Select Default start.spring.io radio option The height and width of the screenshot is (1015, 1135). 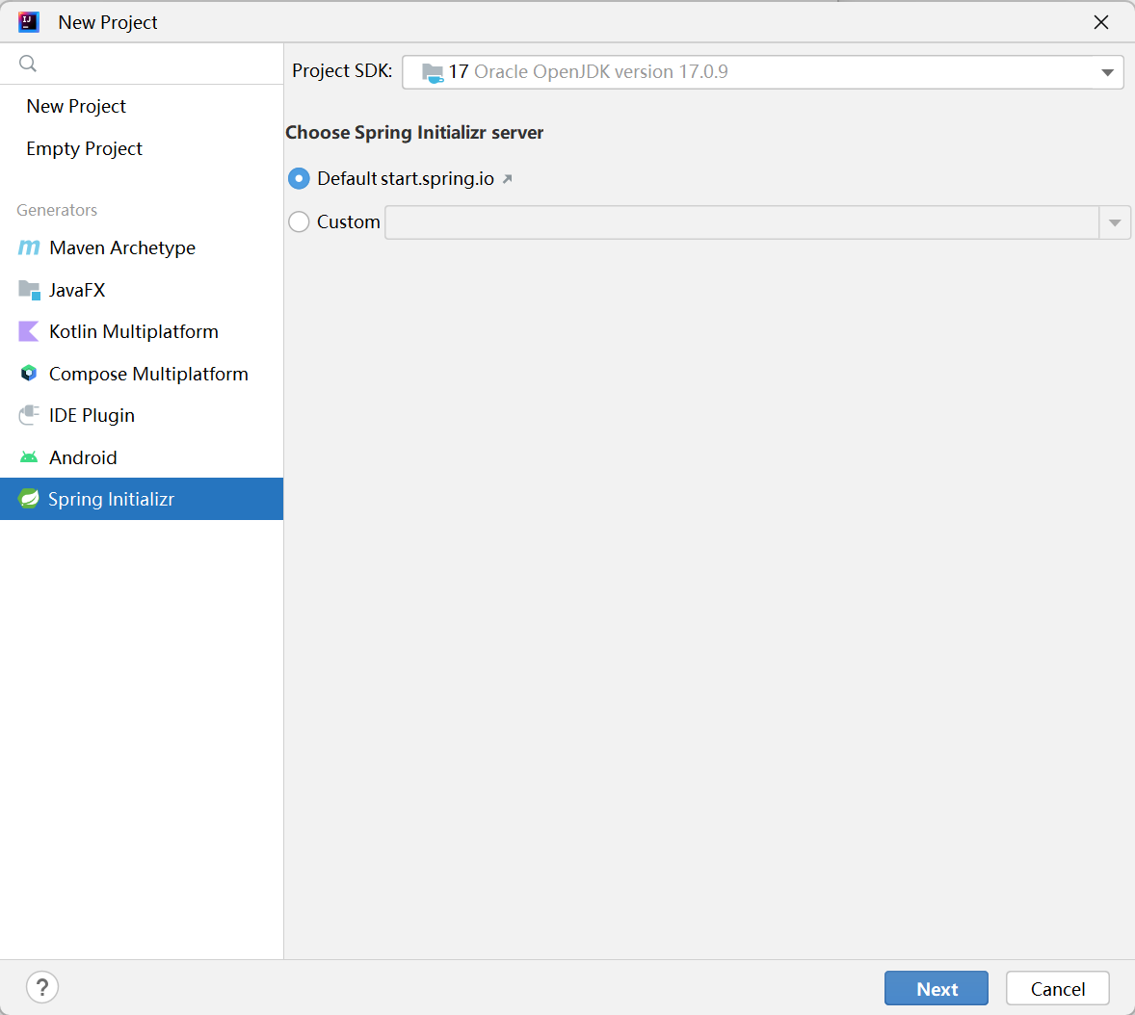(299, 179)
